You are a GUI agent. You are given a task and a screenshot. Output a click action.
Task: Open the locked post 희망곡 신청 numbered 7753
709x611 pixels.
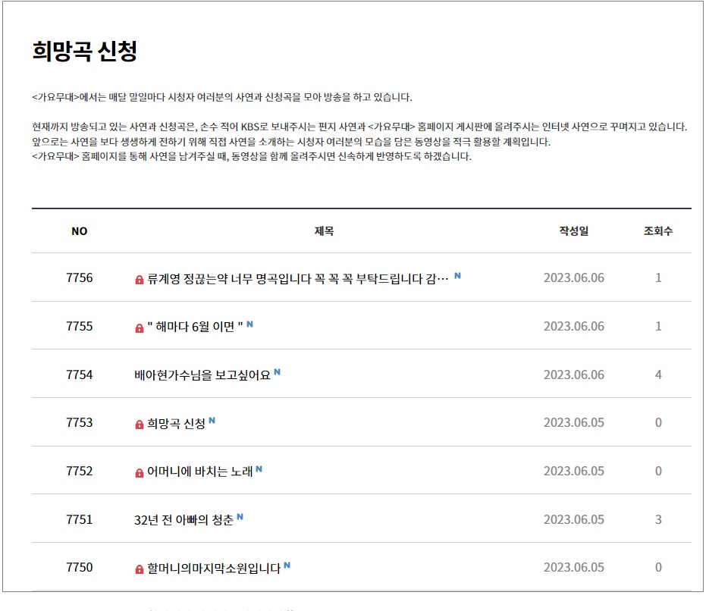[x=174, y=422]
